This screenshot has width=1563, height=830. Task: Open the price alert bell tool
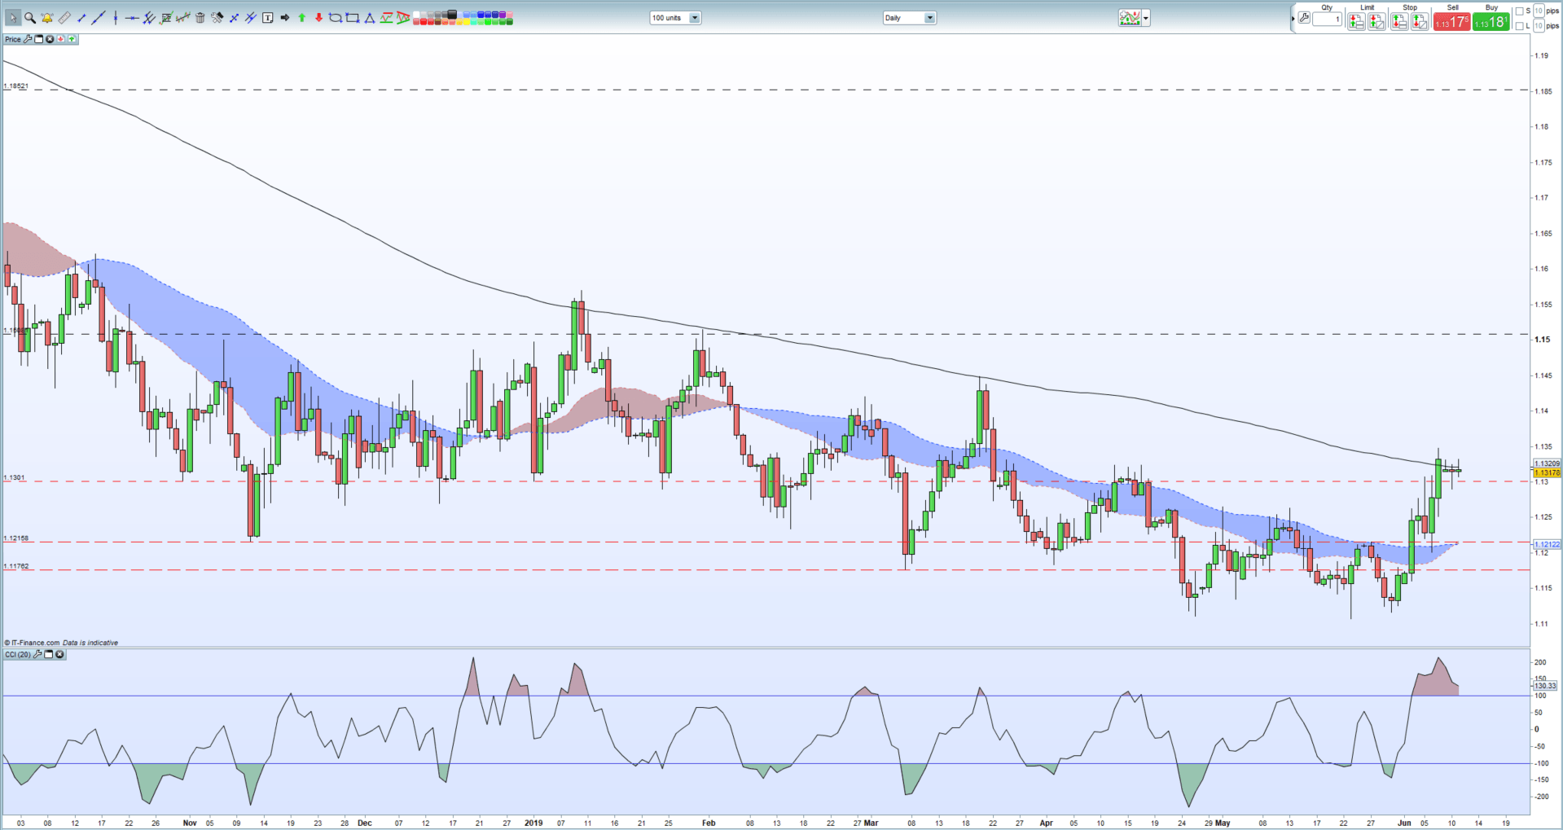click(46, 17)
